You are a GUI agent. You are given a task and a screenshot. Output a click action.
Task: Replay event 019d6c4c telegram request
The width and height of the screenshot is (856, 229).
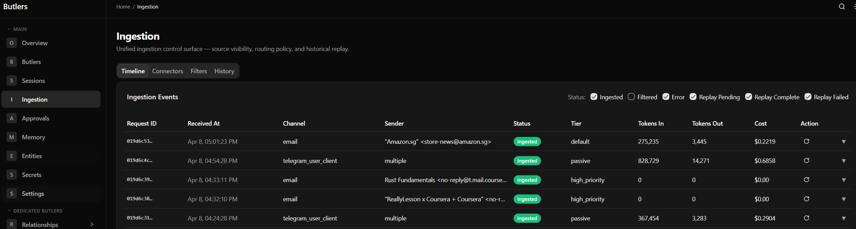(807, 161)
